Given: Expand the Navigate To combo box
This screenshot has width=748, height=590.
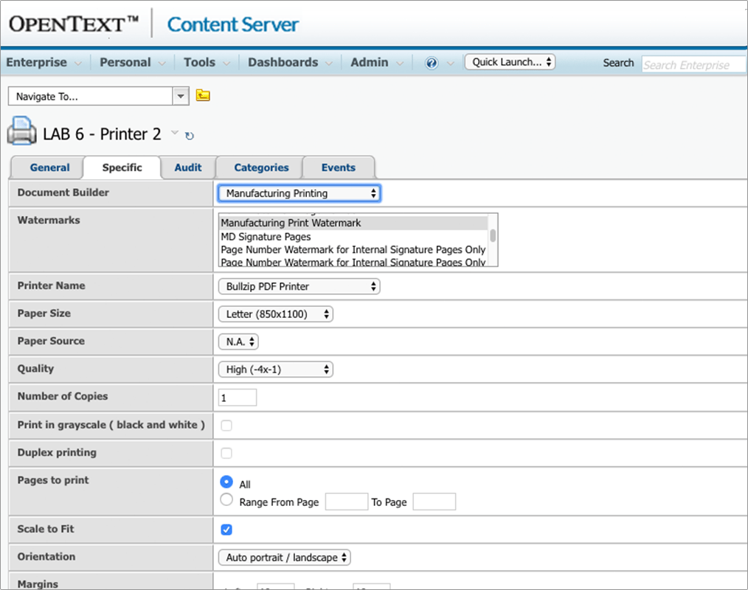Looking at the screenshot, I should 180,97.
